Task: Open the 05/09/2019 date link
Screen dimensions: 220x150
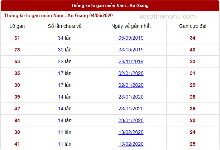Action: 131,38
